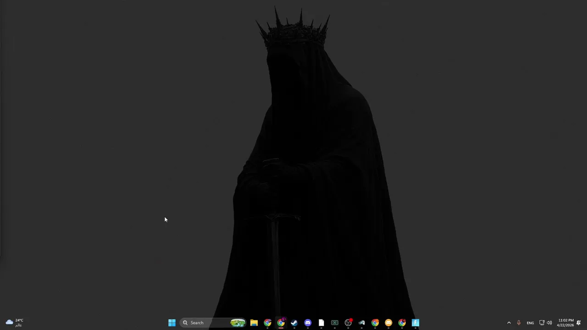Launch the Fortnite icon on the taskbar
Viewport: 587px width, 330px height.
pyautogui.click(x=415, y=323)
